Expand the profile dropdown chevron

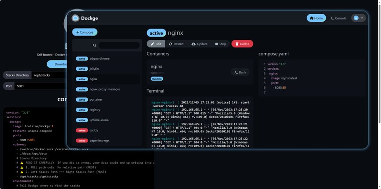(362, 18)
